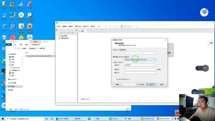
Task: Click the password (密码) field in the wizard
Action: (x=140, y=70)
